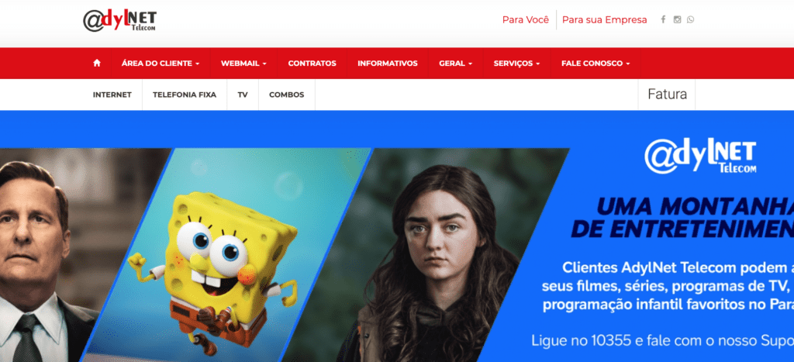Expand the Serviços dropdown menu
The width and height of the screenshot is (794, 362).
[x=516, y=64]
